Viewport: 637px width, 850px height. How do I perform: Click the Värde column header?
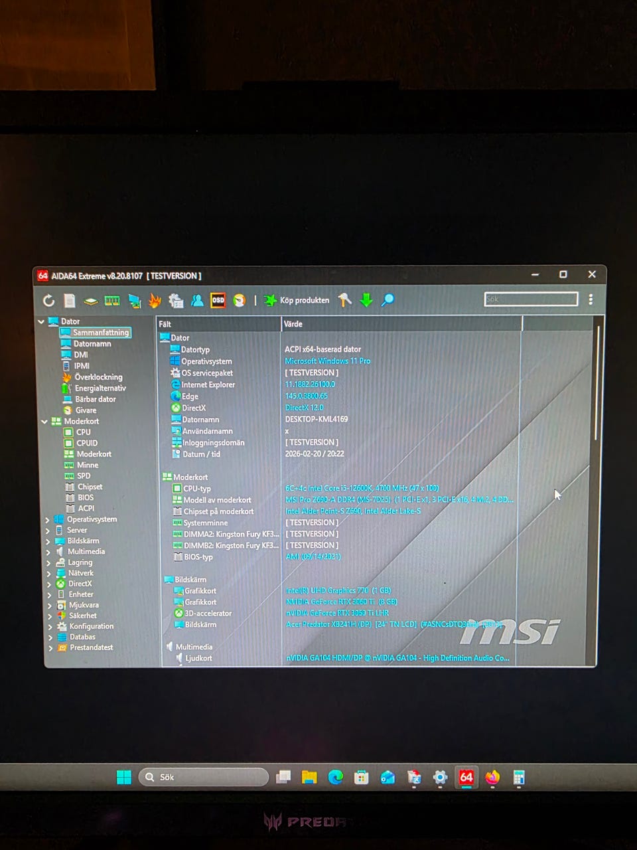(x=401, y=324)
